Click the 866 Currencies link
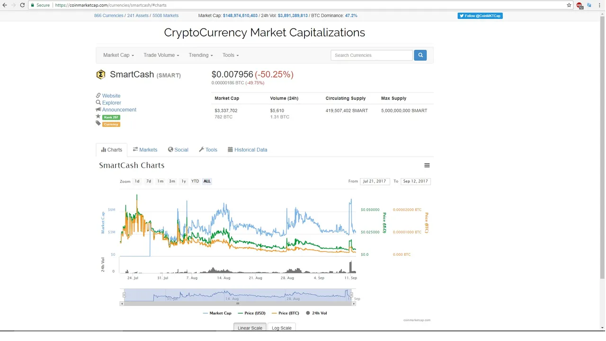Screen dimensions: 606x341 coord(108,16)
